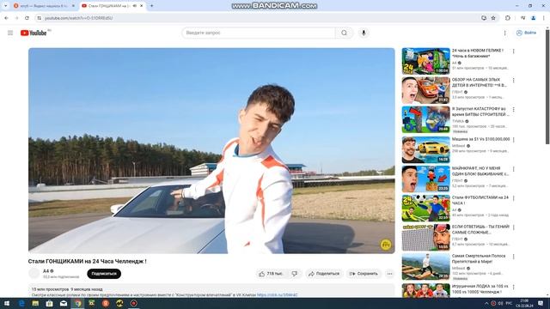The width and height of the screenshot is (550, 309).
Task: Open Chrome media control icon
Action: (523, 18)
